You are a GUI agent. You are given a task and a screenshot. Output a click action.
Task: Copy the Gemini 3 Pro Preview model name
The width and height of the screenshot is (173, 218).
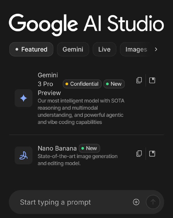tap(139, 80)
